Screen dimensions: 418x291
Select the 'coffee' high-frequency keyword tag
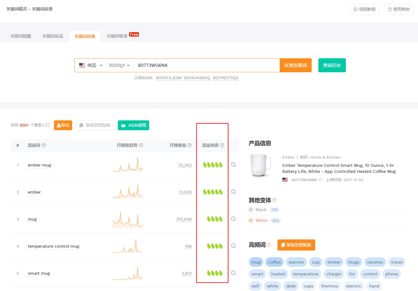pos(274,262)
